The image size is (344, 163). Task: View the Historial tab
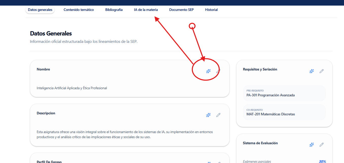[x=211, y=10]
